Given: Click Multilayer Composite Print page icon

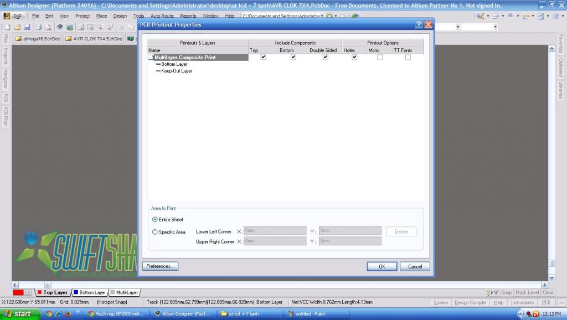Looking at the screenshot, I should point(151,58).
